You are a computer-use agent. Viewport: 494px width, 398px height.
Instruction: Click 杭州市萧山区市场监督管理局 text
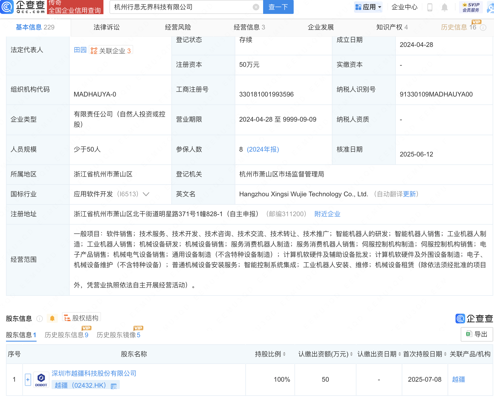click(282, 174)
